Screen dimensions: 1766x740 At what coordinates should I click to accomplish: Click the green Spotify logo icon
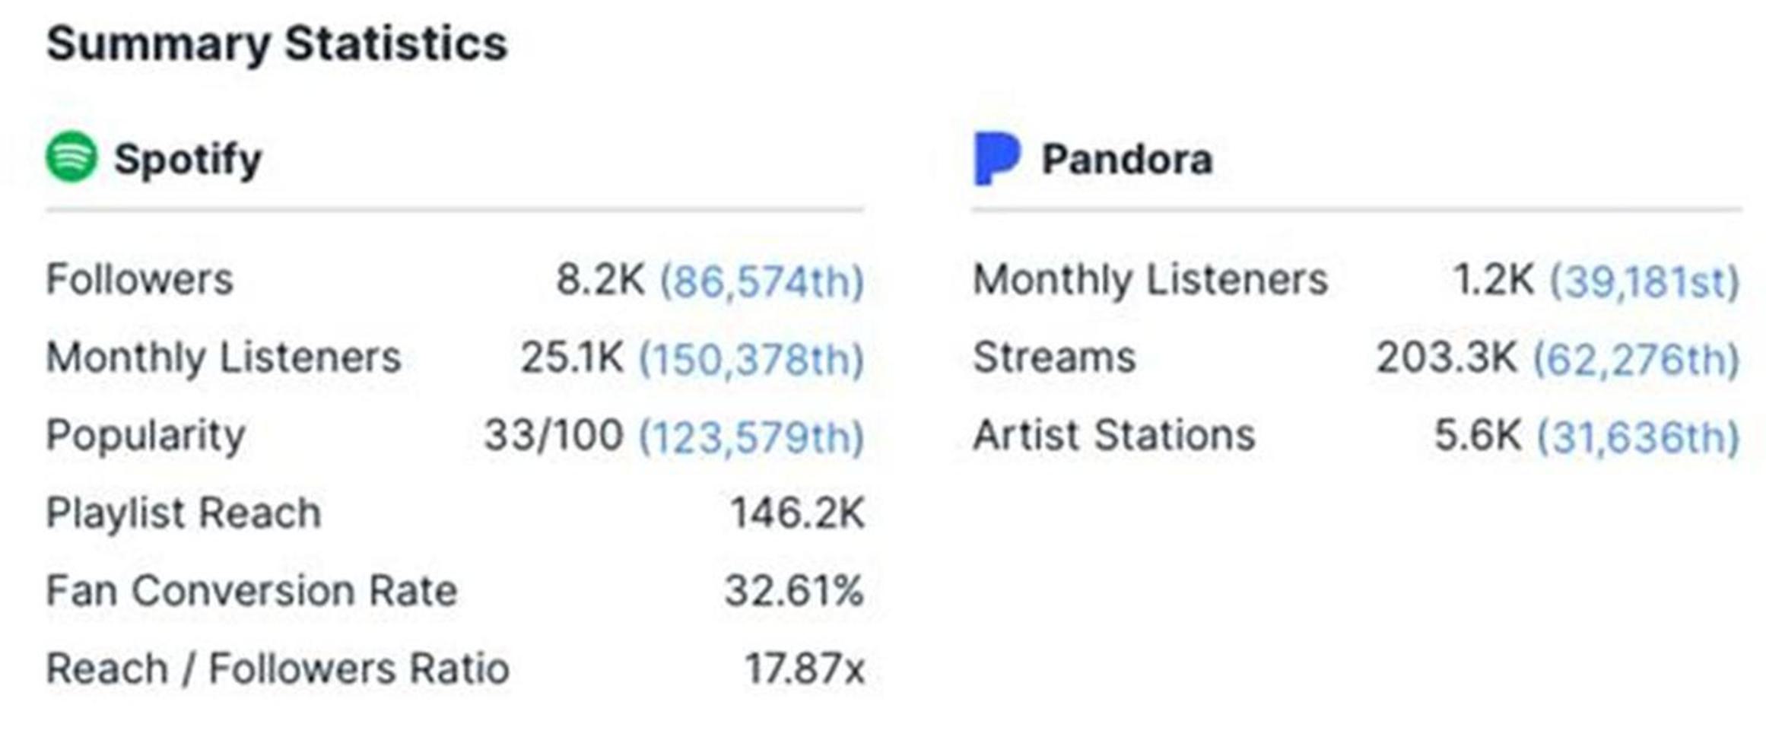tap(71, 157)
